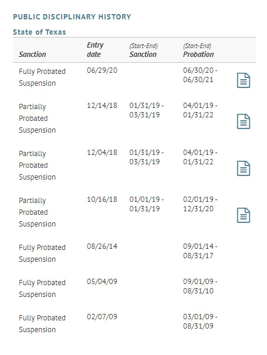The width and height of the screenshot is (267, 355).
Task: Click Fully Probated Suspension dated 08/26/14
Action: [42, 253]
